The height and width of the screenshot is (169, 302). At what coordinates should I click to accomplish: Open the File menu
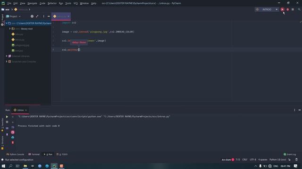(9, 3)
